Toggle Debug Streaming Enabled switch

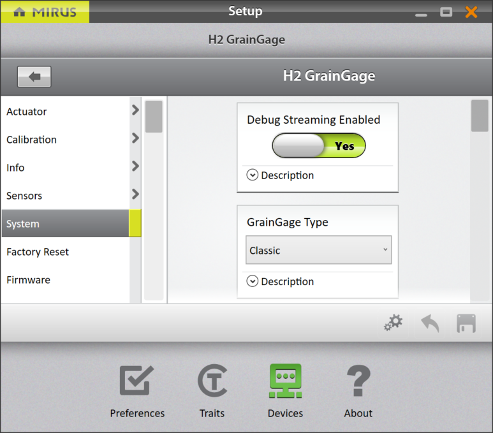319,146
